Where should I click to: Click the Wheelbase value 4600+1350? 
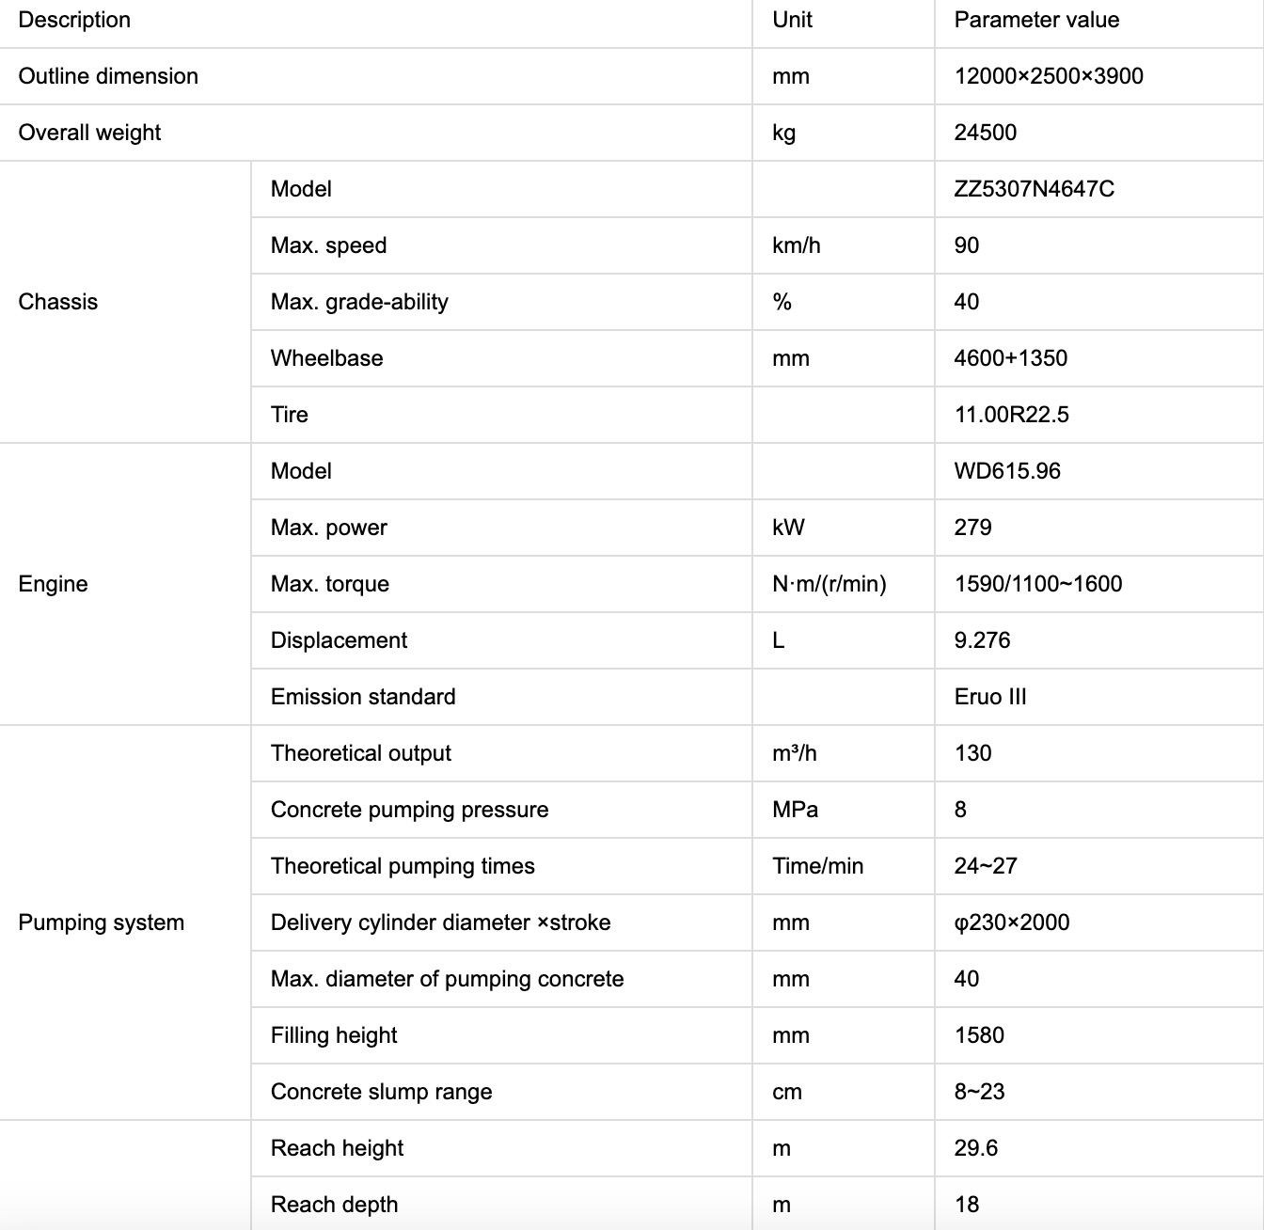point(1010,358)
